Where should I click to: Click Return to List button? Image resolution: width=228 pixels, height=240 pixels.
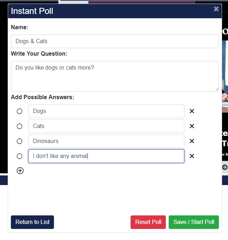click(32, 222)
